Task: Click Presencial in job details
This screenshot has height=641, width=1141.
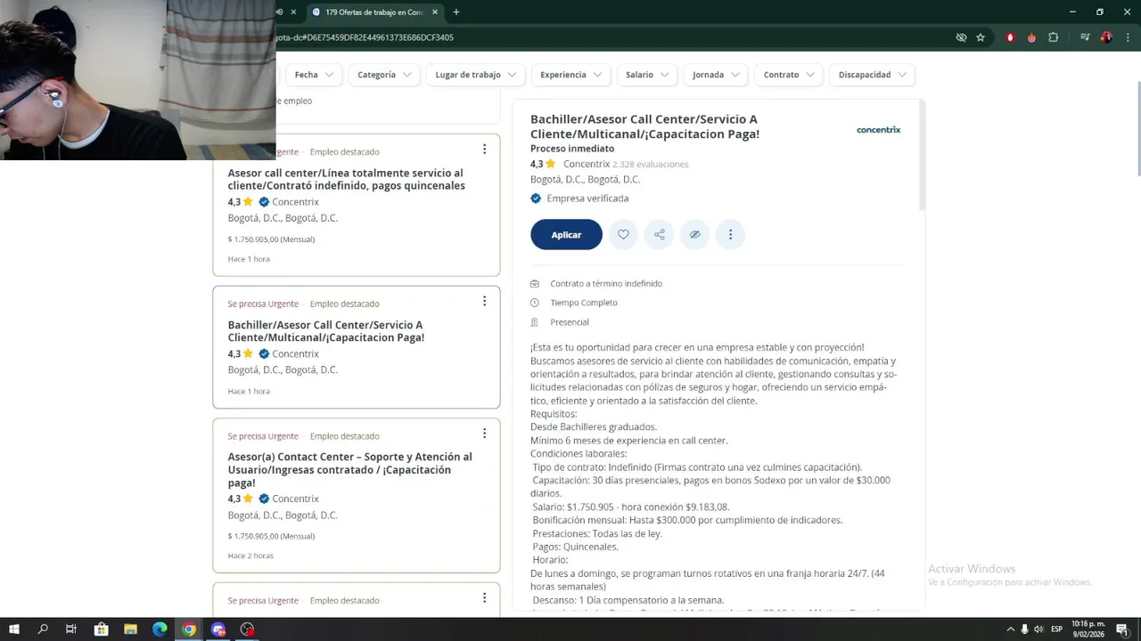Action: tap(570, 322)
